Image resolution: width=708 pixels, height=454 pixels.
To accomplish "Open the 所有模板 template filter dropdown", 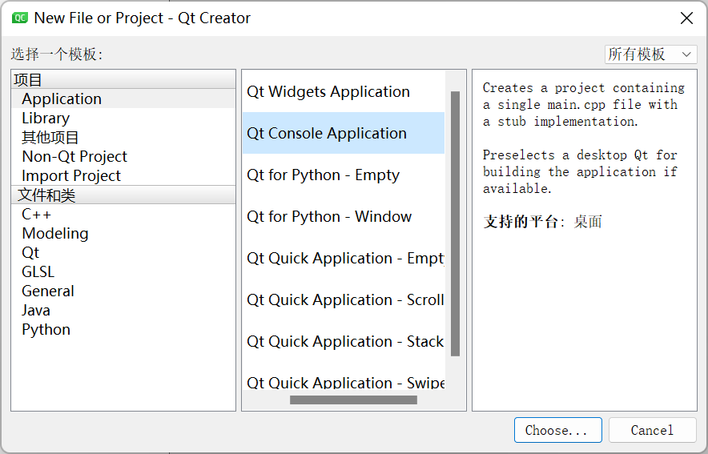I will click(650, 54).
